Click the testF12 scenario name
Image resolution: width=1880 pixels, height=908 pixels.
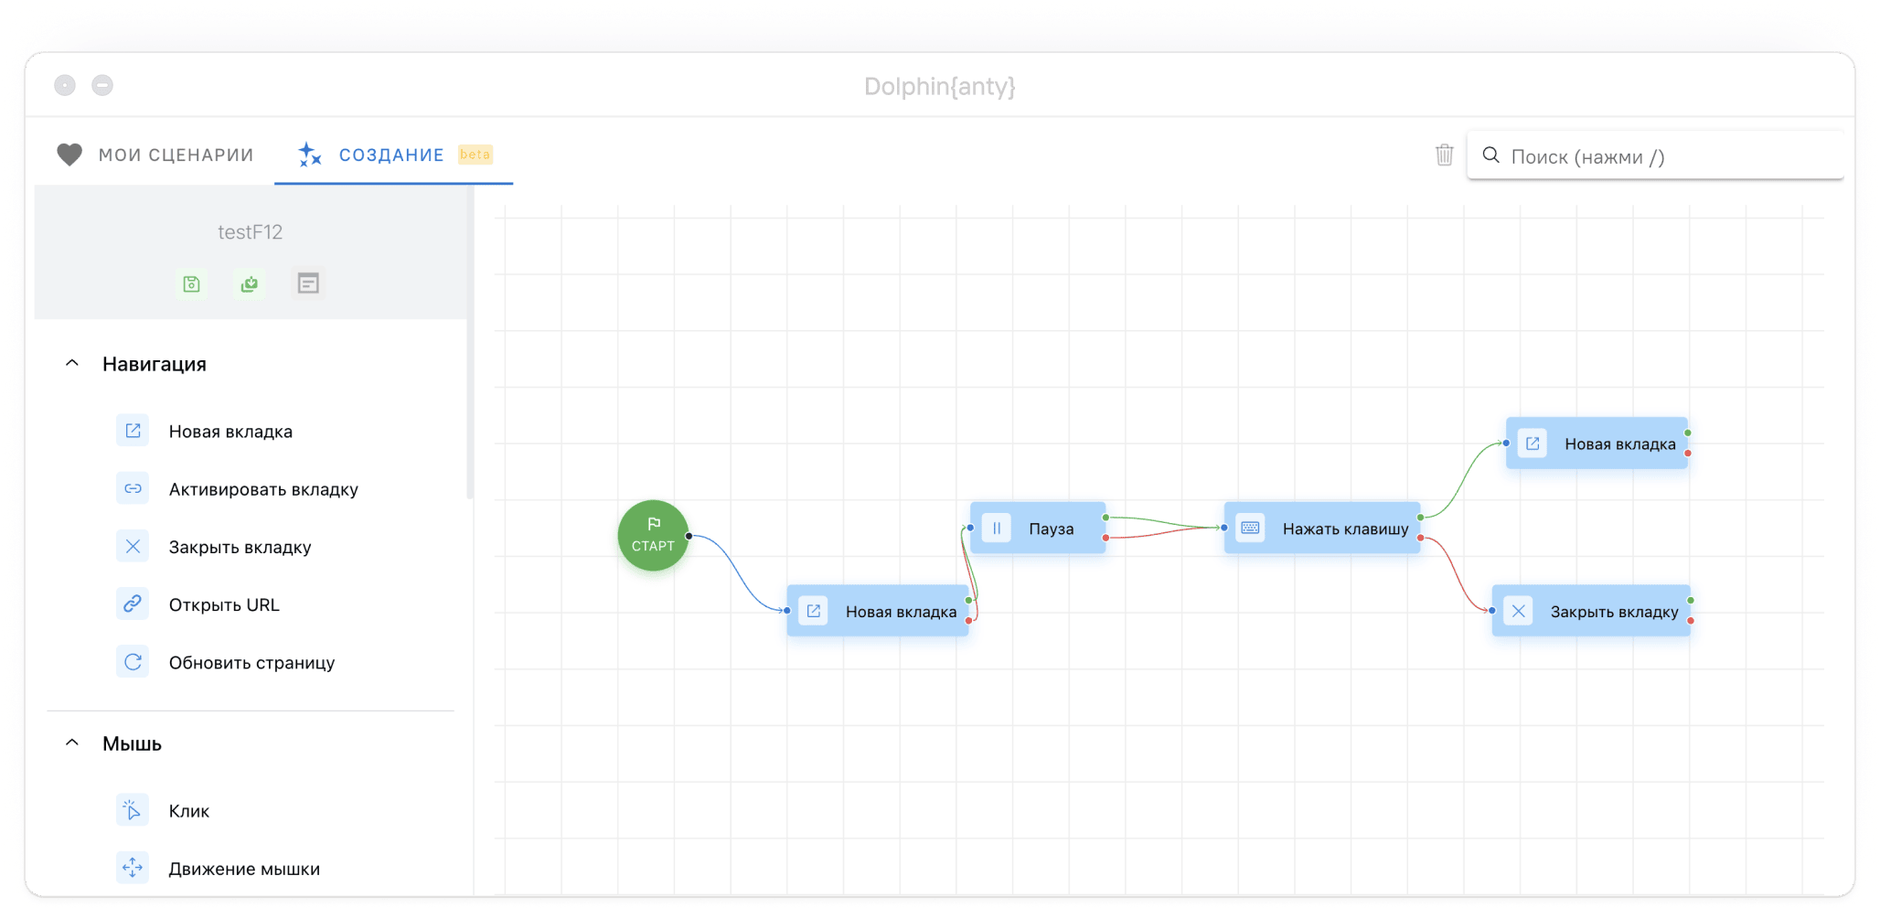[250, 232]
